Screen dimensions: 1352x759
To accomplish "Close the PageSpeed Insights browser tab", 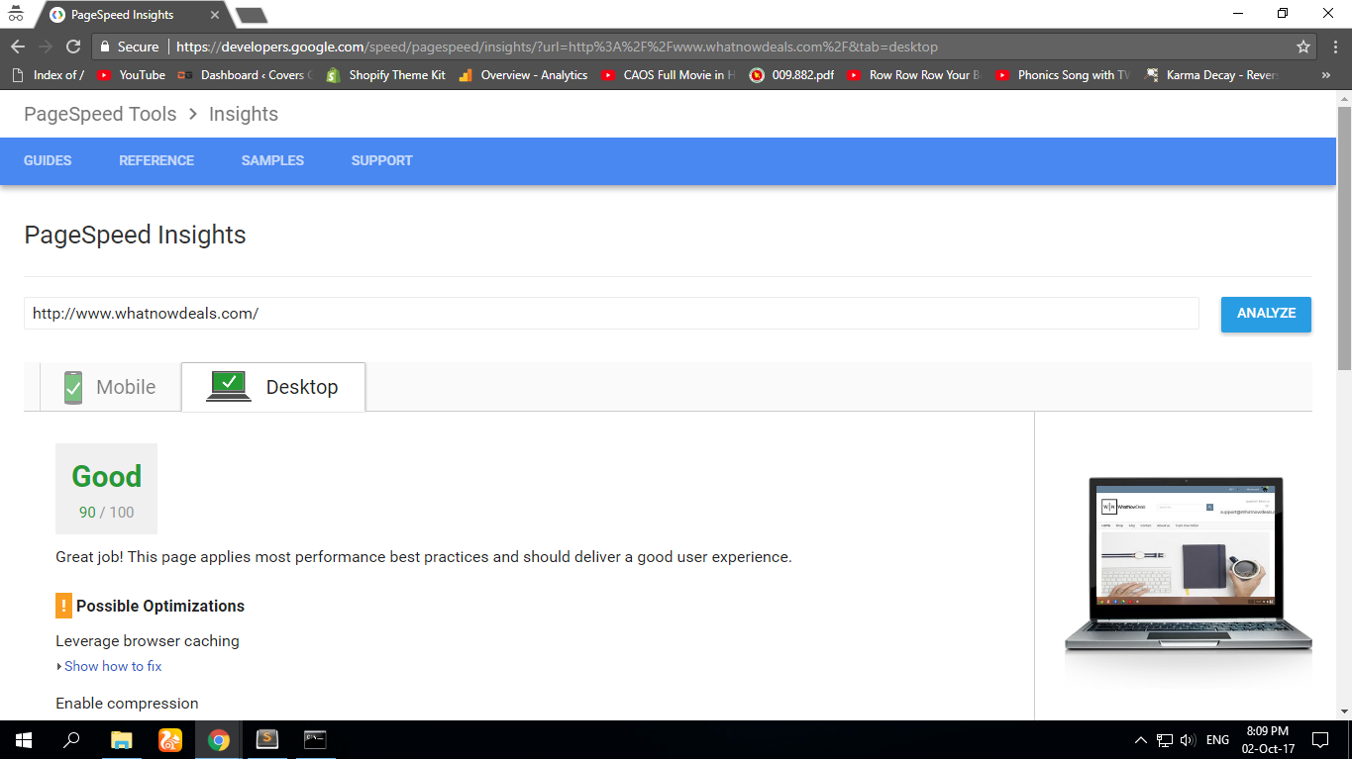I will point(215,15).
